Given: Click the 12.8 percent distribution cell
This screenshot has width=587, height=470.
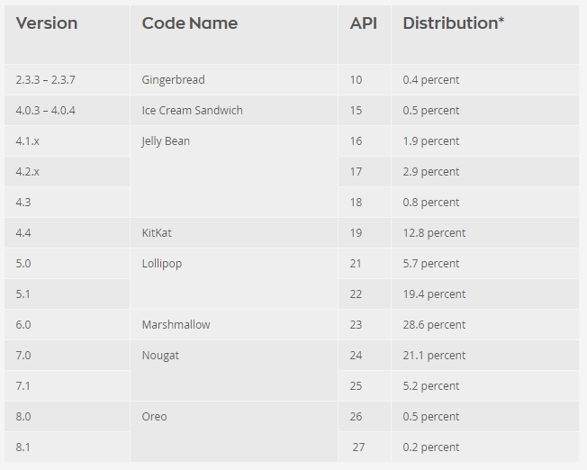Looking at the screenshot, I should [x=485, y=233].
